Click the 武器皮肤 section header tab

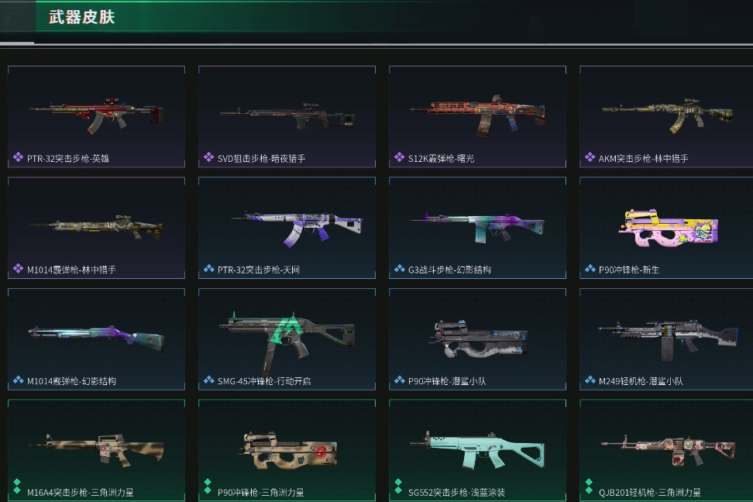[x=81, y=17]
